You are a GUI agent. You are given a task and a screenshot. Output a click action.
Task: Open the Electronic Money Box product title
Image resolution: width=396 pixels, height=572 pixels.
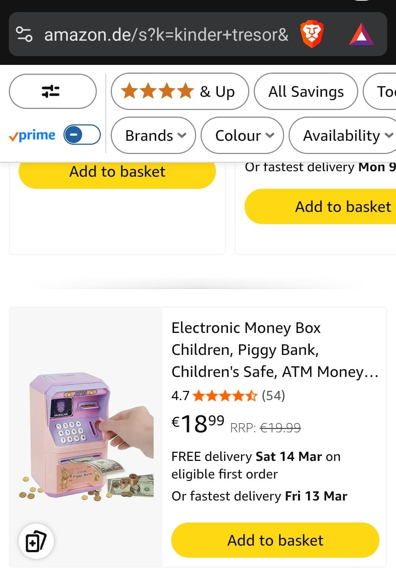(274, 349)
